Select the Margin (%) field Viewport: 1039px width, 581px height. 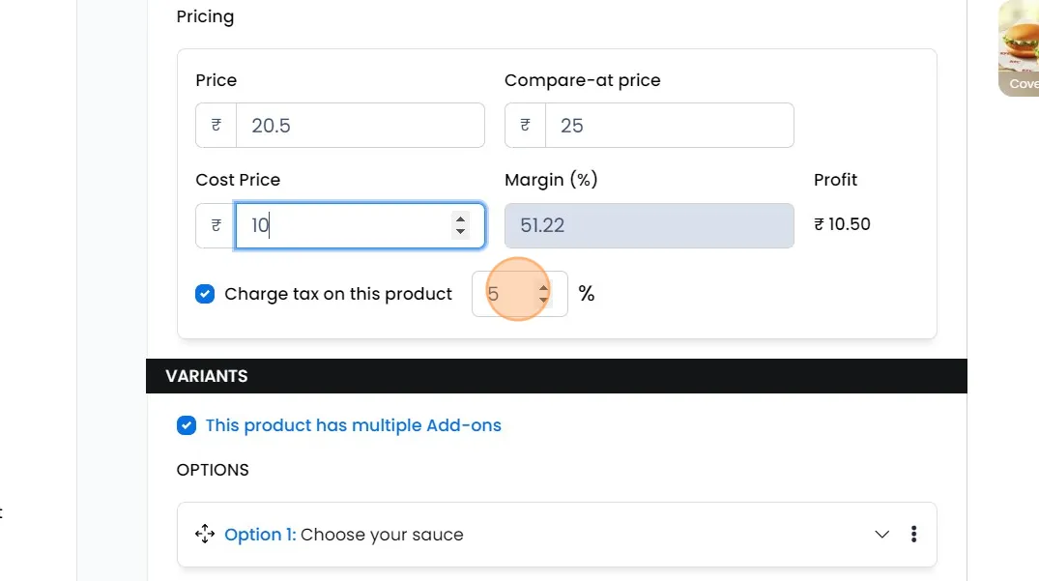pyautogui.click(x=649, y=225)
